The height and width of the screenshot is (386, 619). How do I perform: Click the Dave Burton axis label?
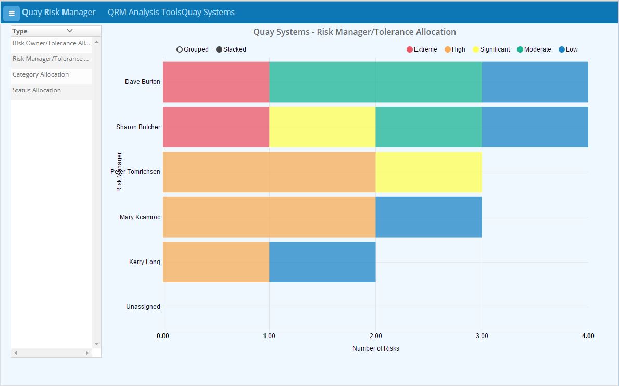(x=143, y=82)
